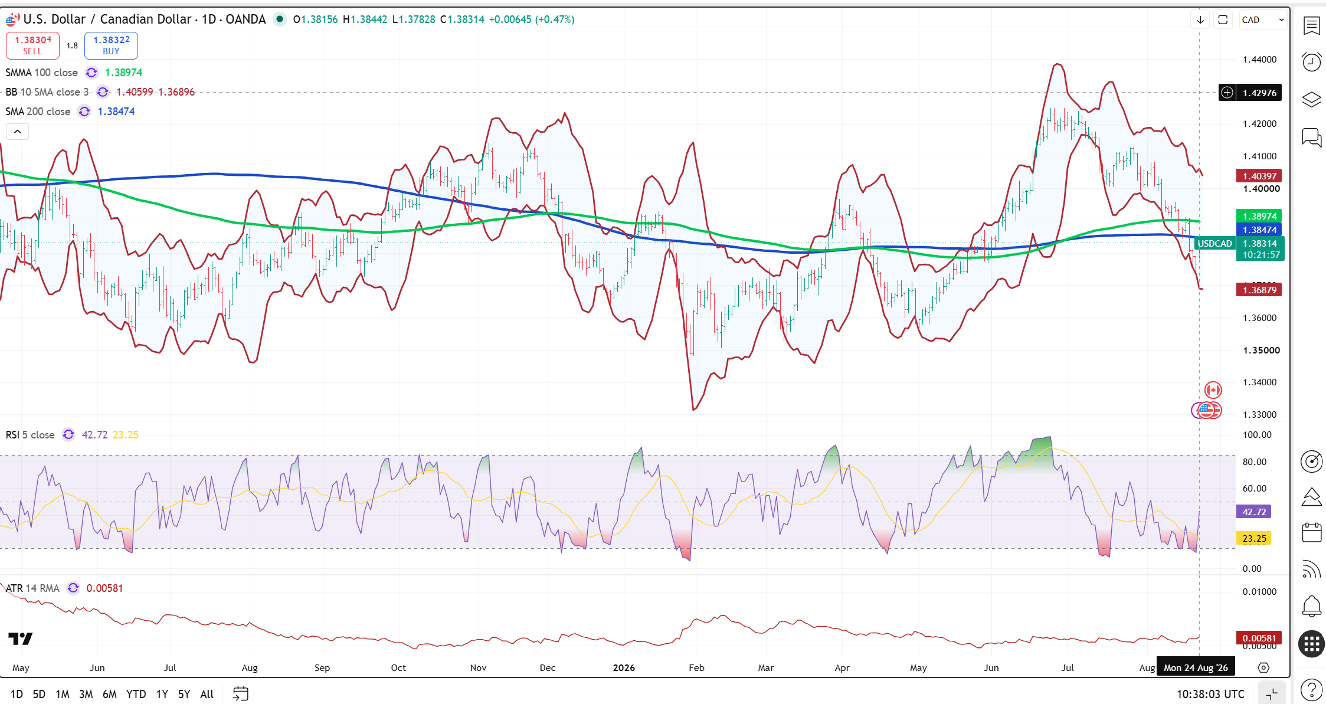Select the 1Y date range tab
The image size is (1326, 704).
[162, 694]
